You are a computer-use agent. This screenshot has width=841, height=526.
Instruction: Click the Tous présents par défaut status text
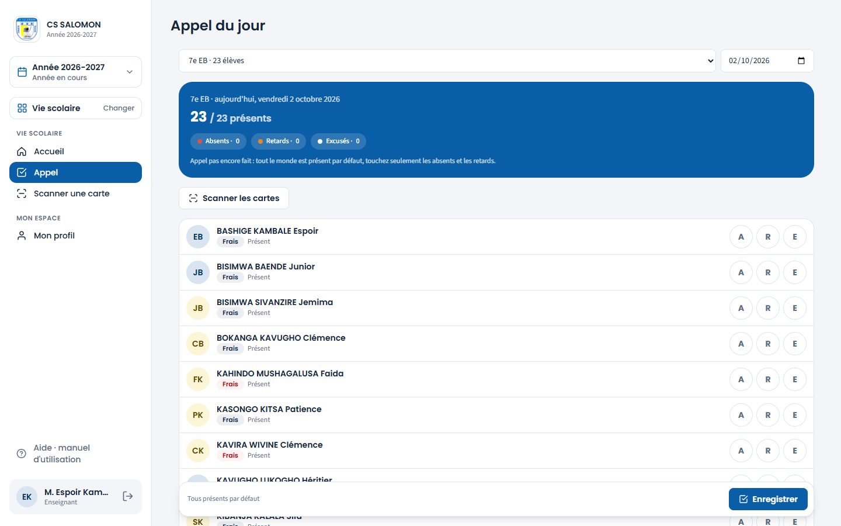(224, 499)
